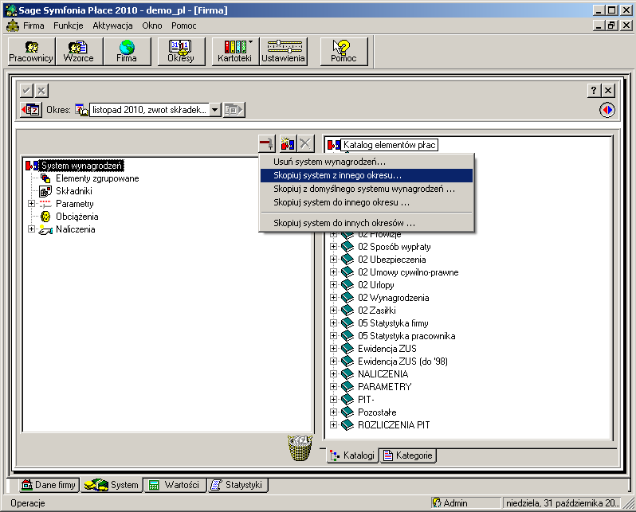Select Obciążenia tree item
Viewport: 636px width, 512px height.
pyautogui.click(x=77, y=217)
